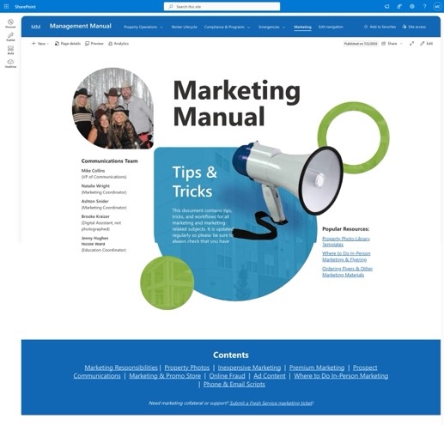The image size is (444, 425).
Task: Open OneDrive in the left app bar
Action: (x=10, y=64)
